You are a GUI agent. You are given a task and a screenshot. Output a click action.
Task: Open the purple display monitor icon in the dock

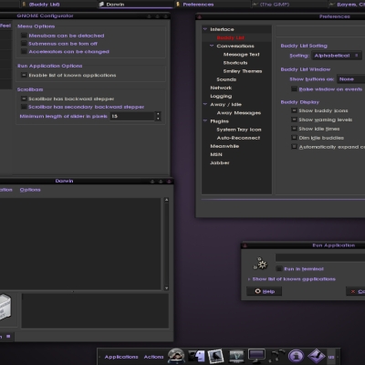coord(256,355)
